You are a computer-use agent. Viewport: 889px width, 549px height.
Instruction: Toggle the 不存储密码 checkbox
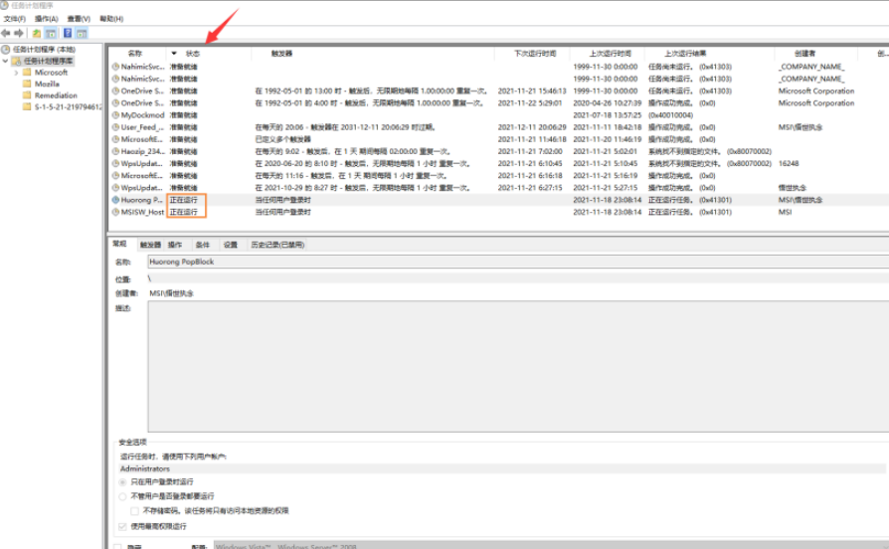[135, 511]
